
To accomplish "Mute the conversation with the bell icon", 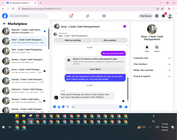I will click(x=147, y=47).
